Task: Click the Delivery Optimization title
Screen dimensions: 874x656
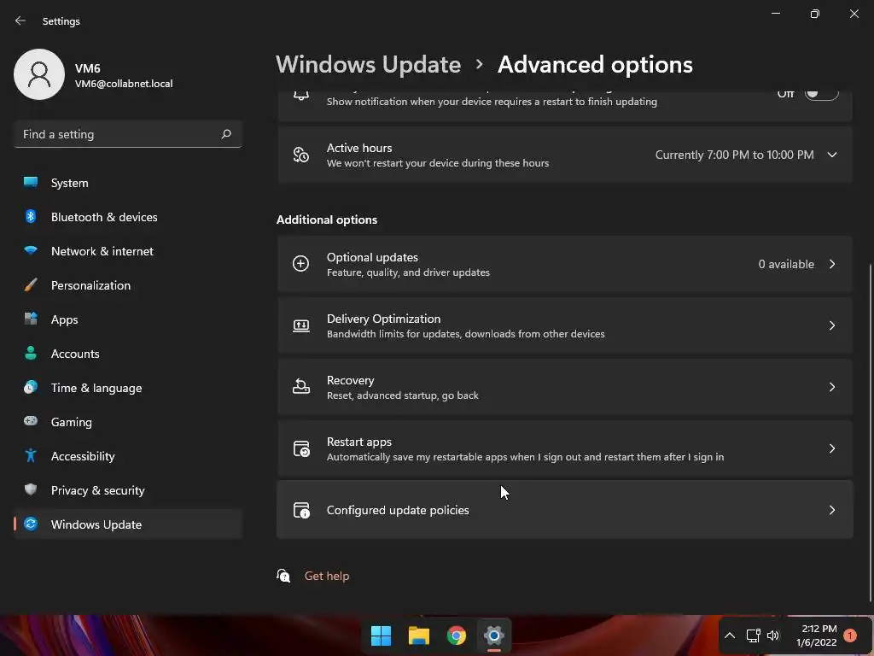Action: [x=383, y=319]
